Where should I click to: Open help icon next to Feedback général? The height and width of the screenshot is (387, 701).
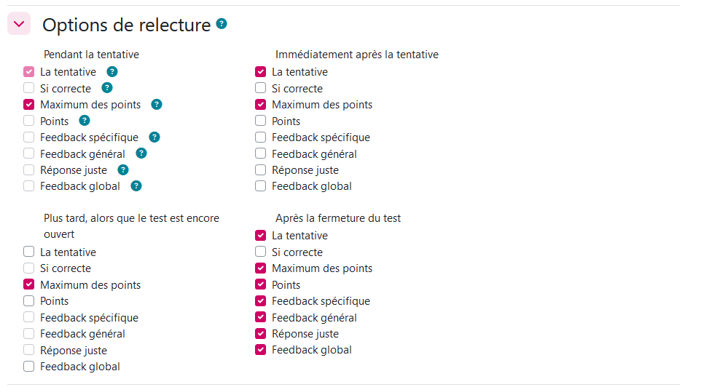pos(141,153)
